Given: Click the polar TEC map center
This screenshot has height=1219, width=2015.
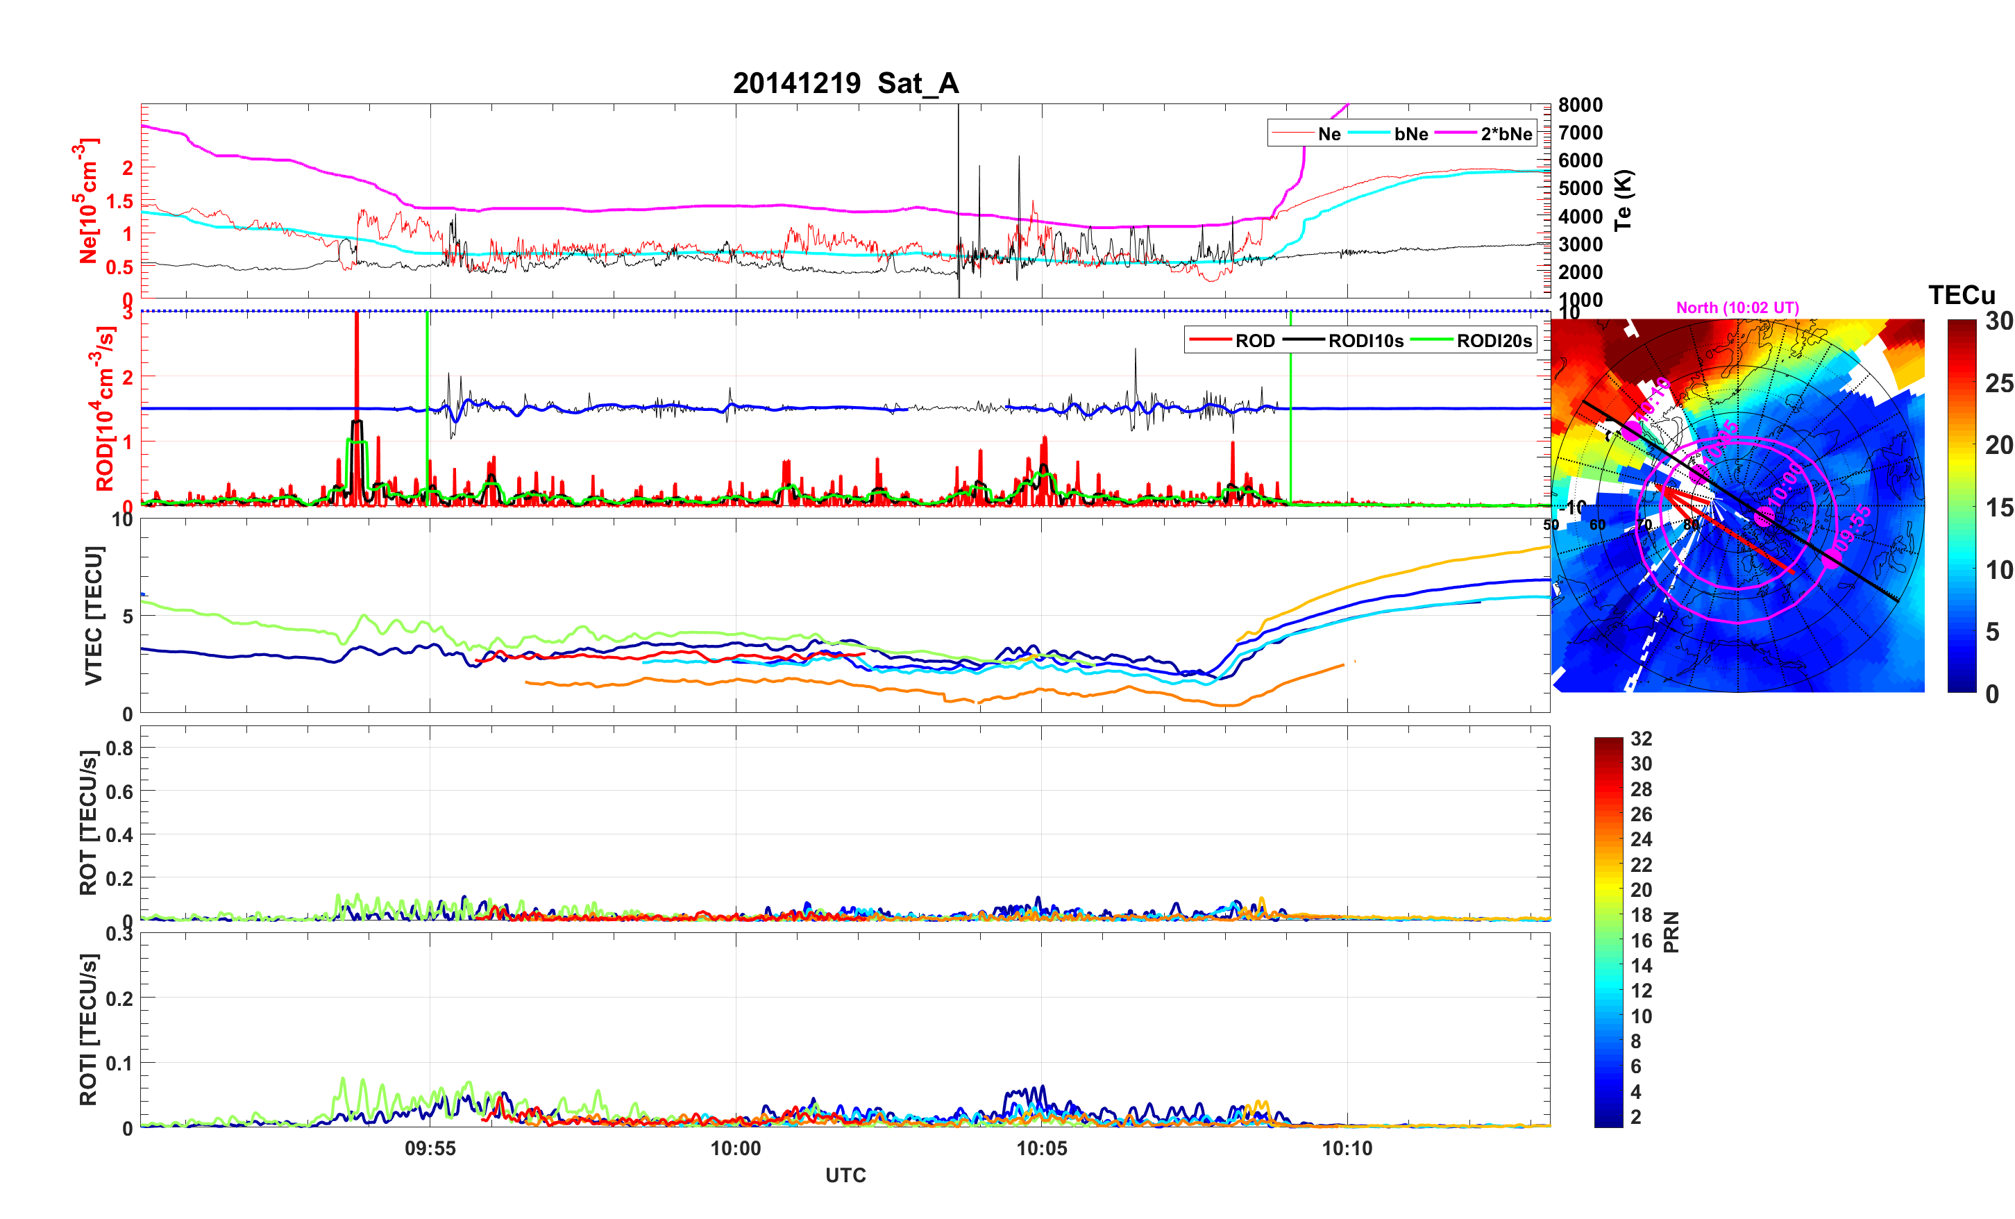Looking at the screenshot, I should coord(1737,505).
